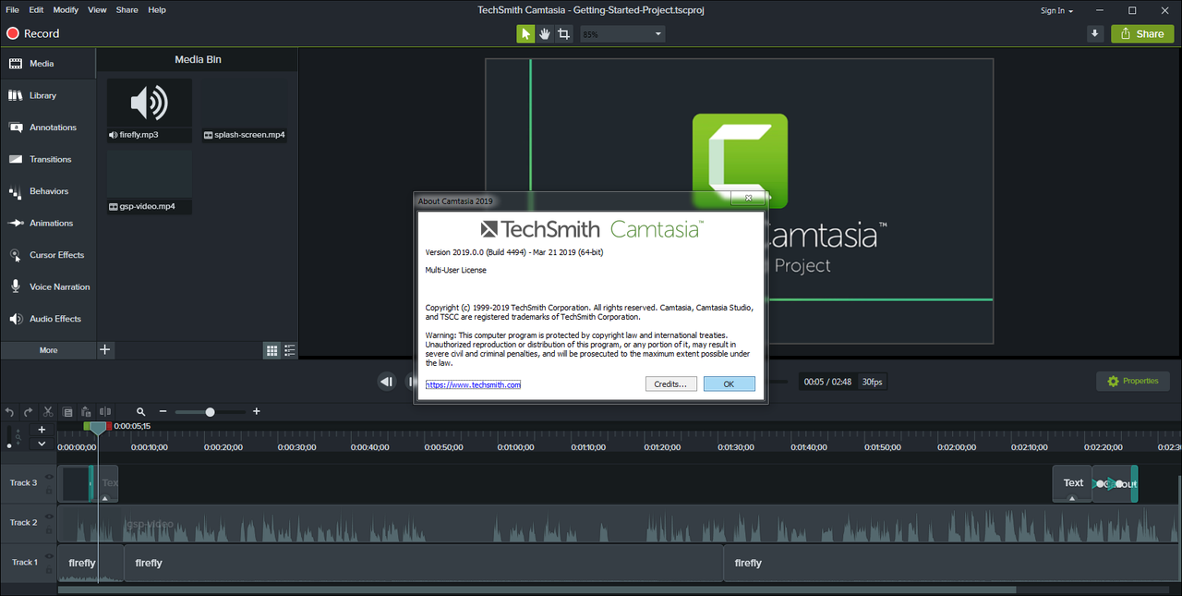Select the gsp-video clip on Track 2

click(620, 523)
